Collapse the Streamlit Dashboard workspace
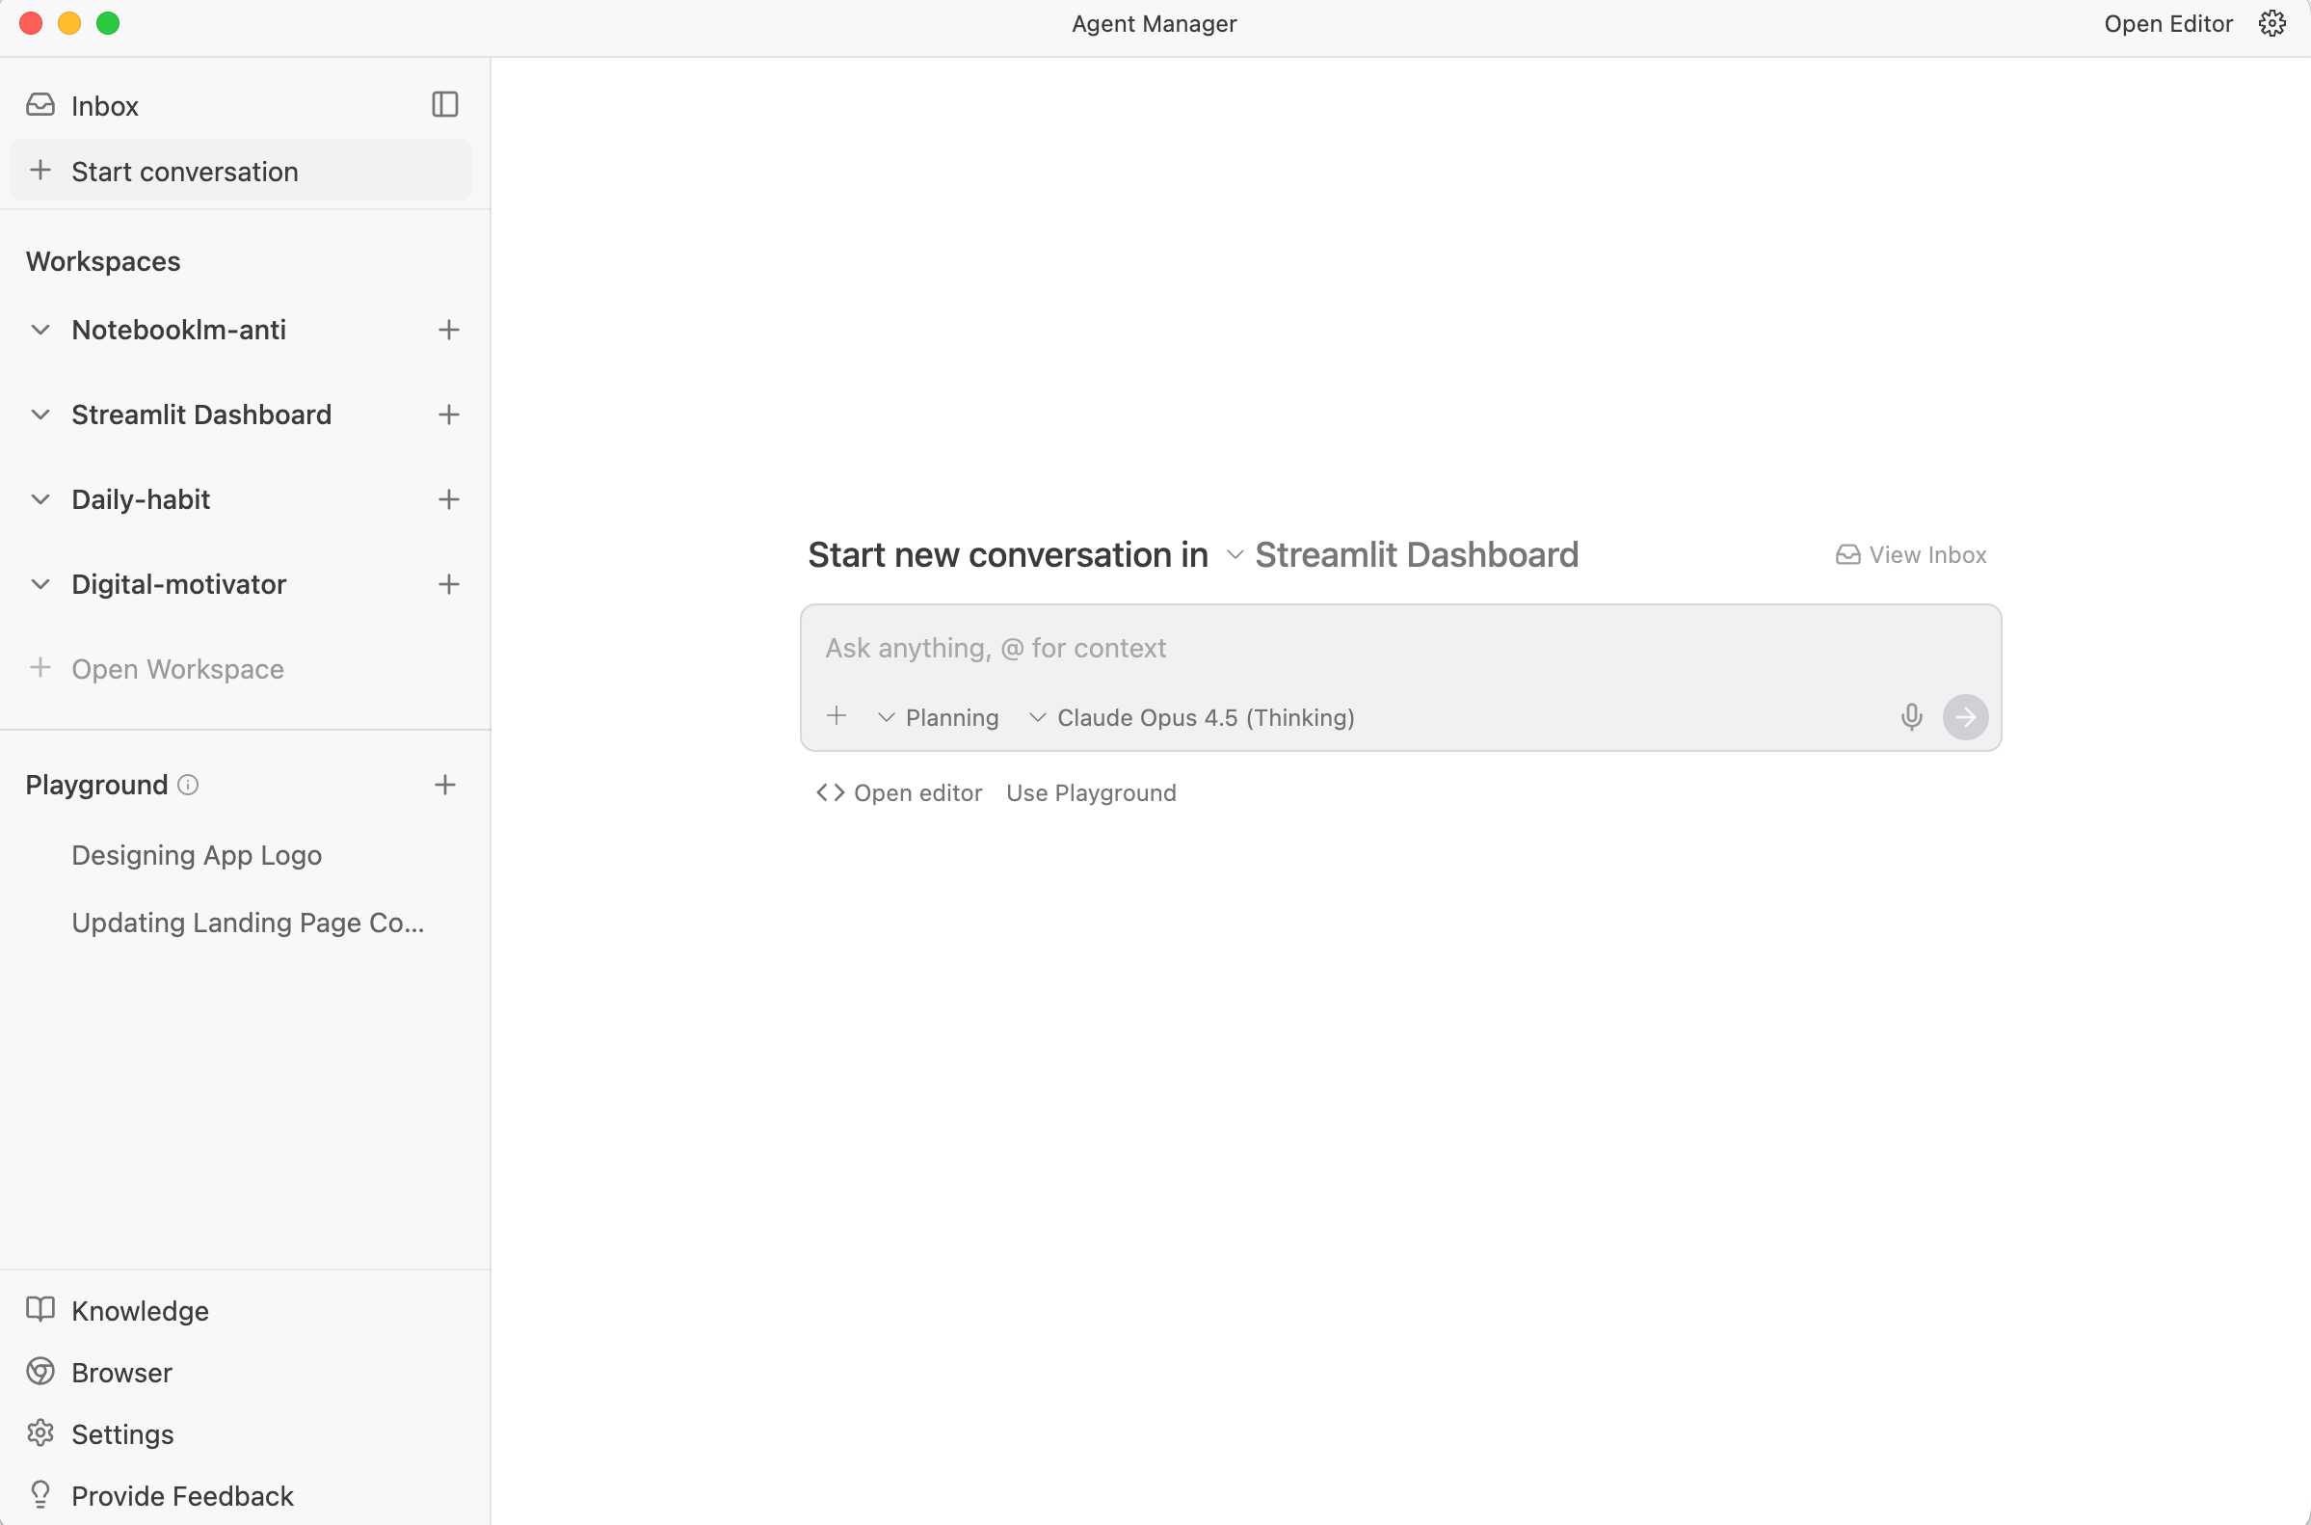The width and height of the screenshot is (2311, 1525). (x=40, y=415)
